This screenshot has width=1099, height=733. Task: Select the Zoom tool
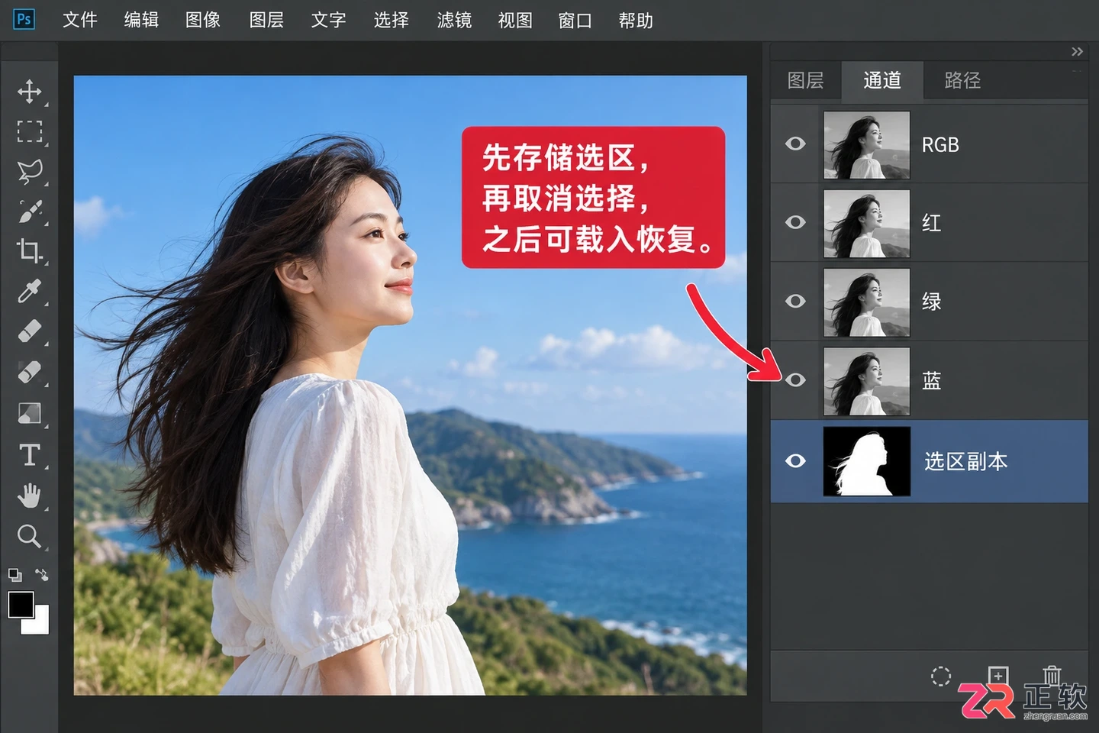point(29,536)
